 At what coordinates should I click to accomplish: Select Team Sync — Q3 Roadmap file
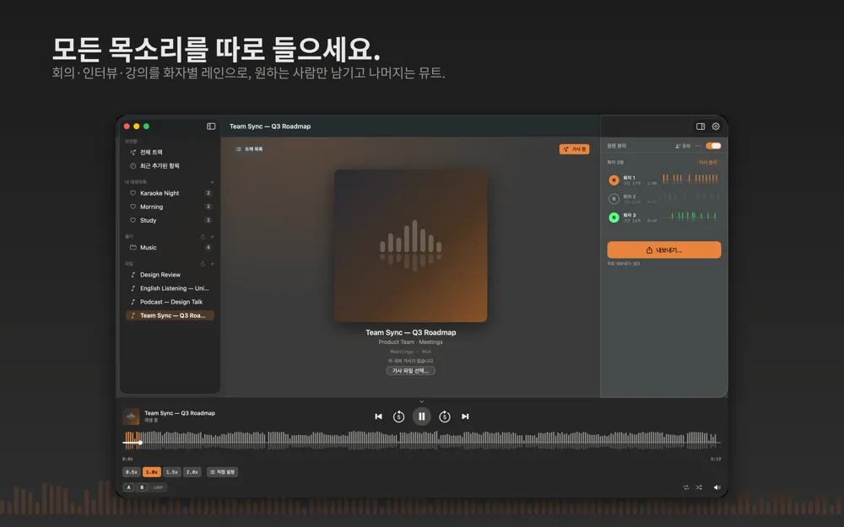pyautogui.click(x=170, y=315)
